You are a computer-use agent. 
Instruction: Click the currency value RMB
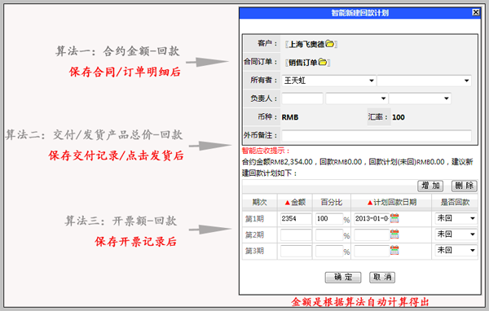(x=290, y=117)
